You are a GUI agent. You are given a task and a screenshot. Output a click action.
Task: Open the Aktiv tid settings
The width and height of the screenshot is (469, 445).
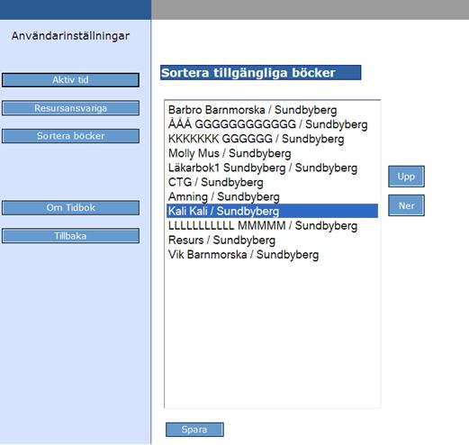pos(70,80)
